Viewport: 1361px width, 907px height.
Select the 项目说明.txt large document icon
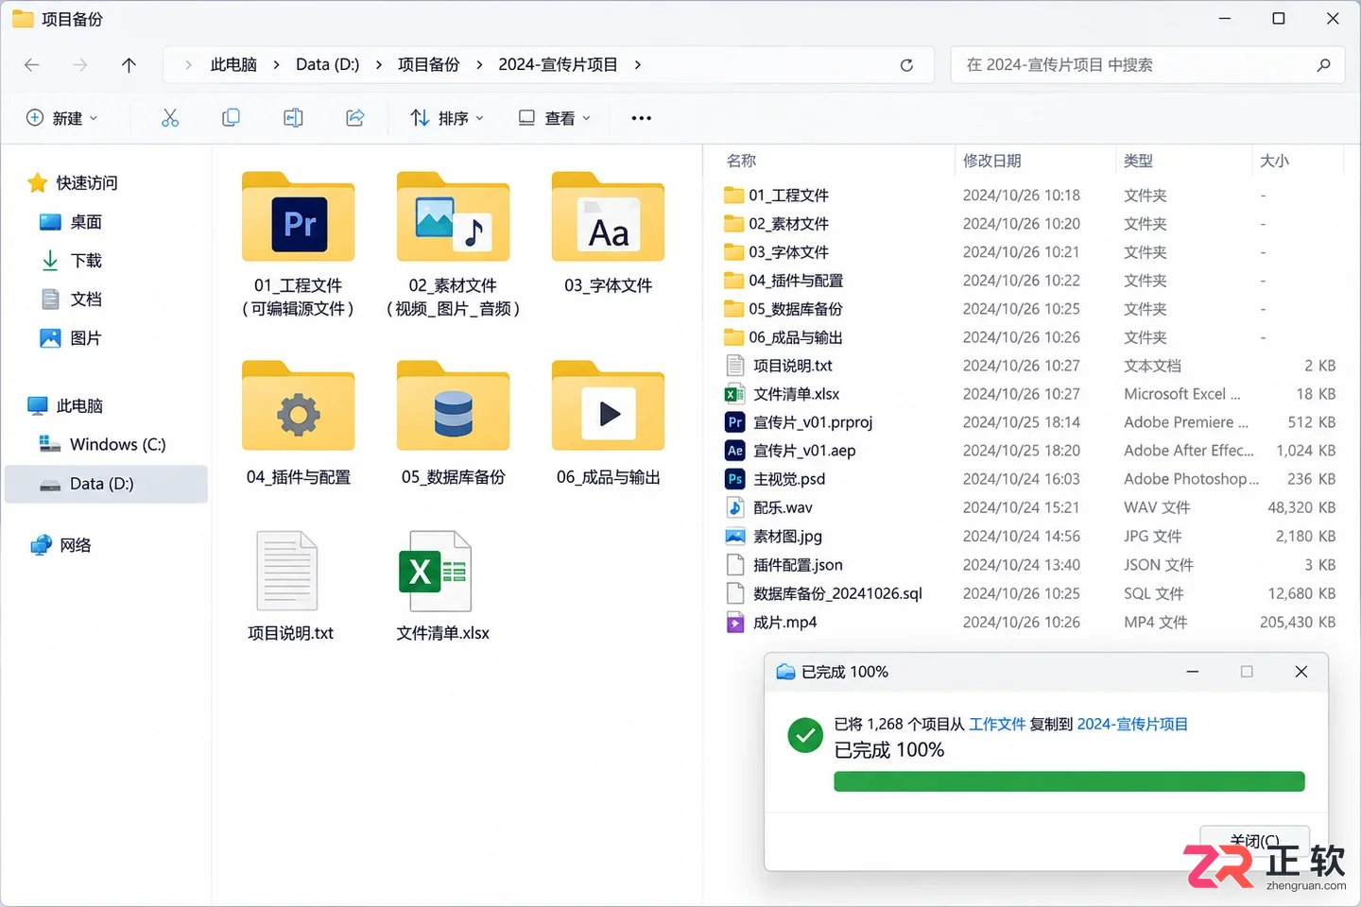click(287, 572)
